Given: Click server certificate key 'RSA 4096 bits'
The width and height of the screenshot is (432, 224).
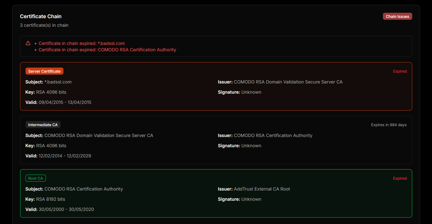Looking at the screenshot, I should coord(51,92).
